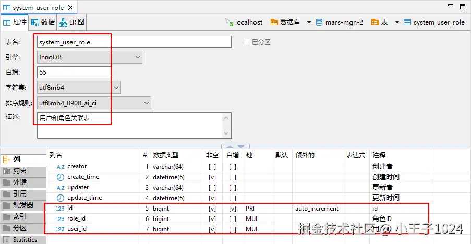The image size is (471, 244).
Task: Click the 描述 text area
Action: (134, 126)
